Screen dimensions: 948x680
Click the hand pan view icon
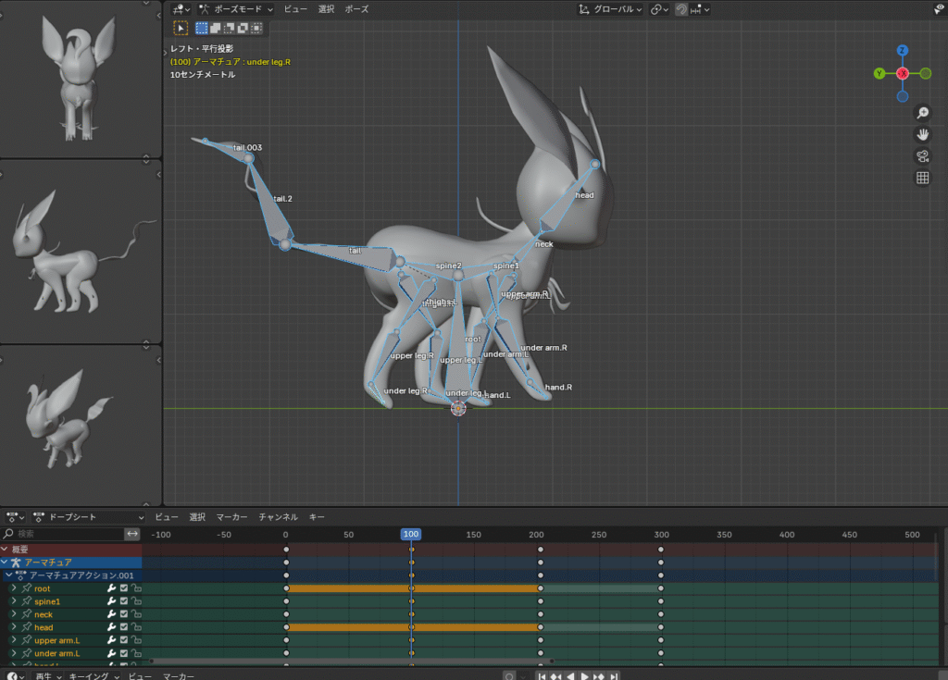[922, 134]
